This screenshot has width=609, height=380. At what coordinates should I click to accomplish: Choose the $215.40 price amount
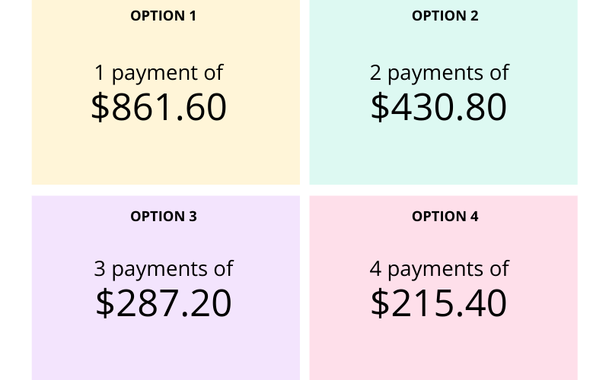(438, 303)
